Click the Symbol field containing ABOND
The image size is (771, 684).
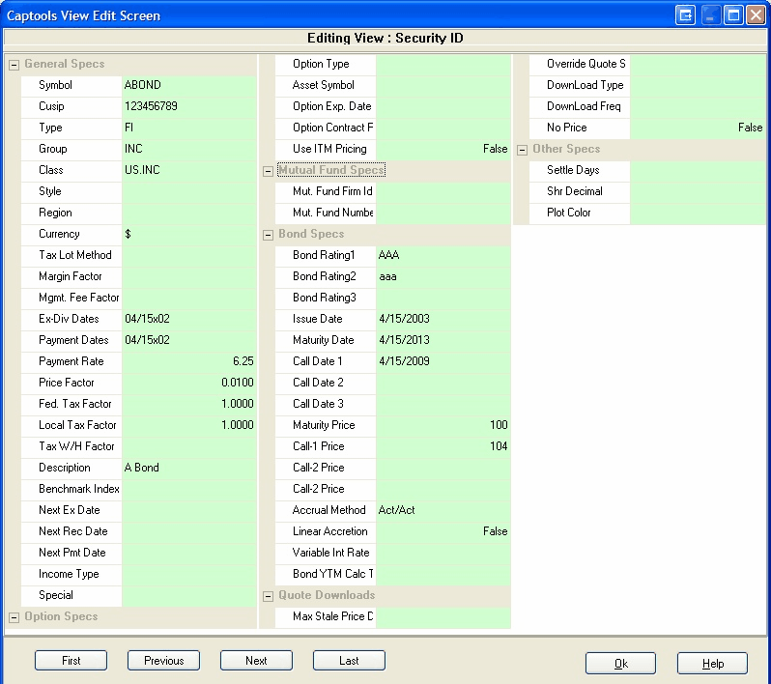tap(188, 85)
